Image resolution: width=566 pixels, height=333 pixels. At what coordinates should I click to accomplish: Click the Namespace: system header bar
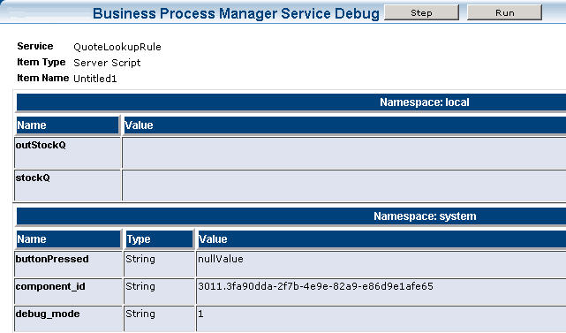[x=291, y=216]
